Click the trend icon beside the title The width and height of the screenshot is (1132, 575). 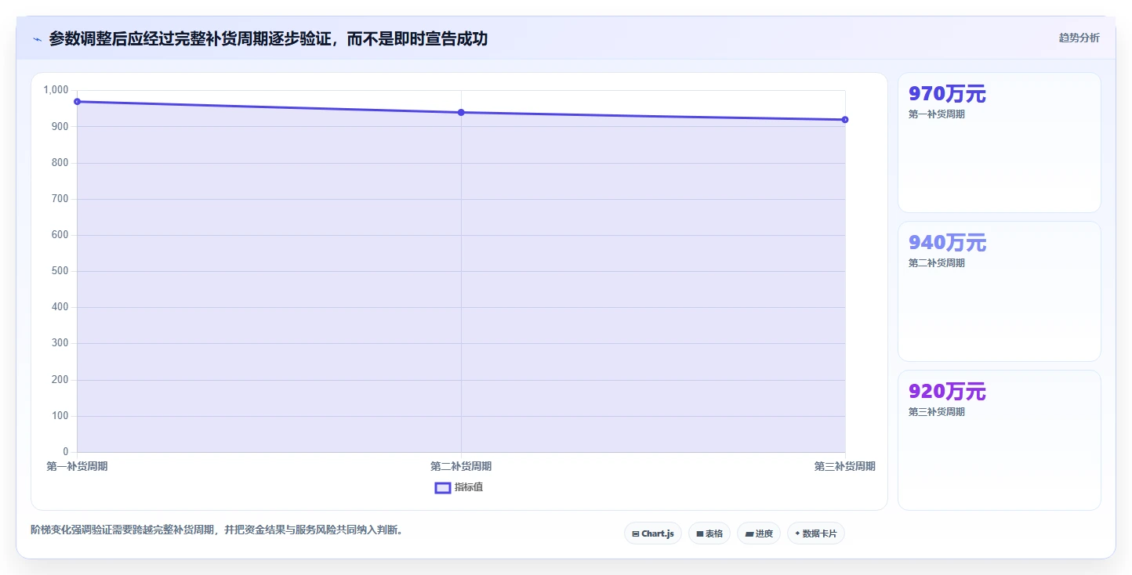37,39
